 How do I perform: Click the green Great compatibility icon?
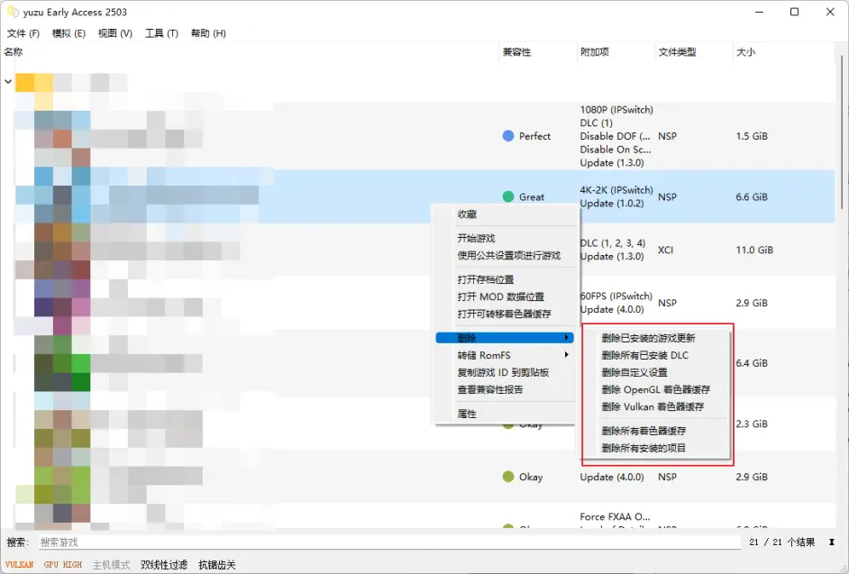[508, 196]
